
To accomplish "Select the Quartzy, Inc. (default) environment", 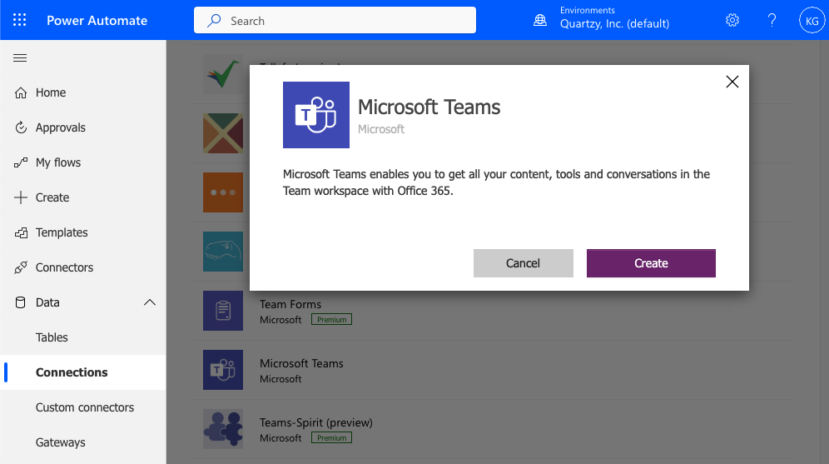I will [x=614, y=24].
